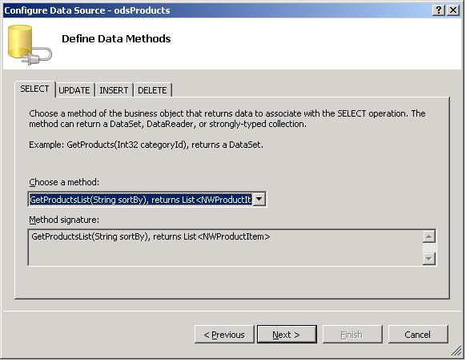Switch to the UPDATE tab

[x=74, y=90]
